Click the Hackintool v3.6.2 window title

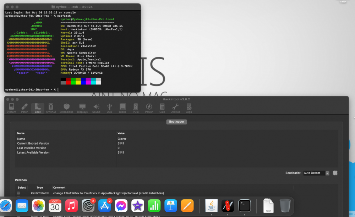point(176,99)
